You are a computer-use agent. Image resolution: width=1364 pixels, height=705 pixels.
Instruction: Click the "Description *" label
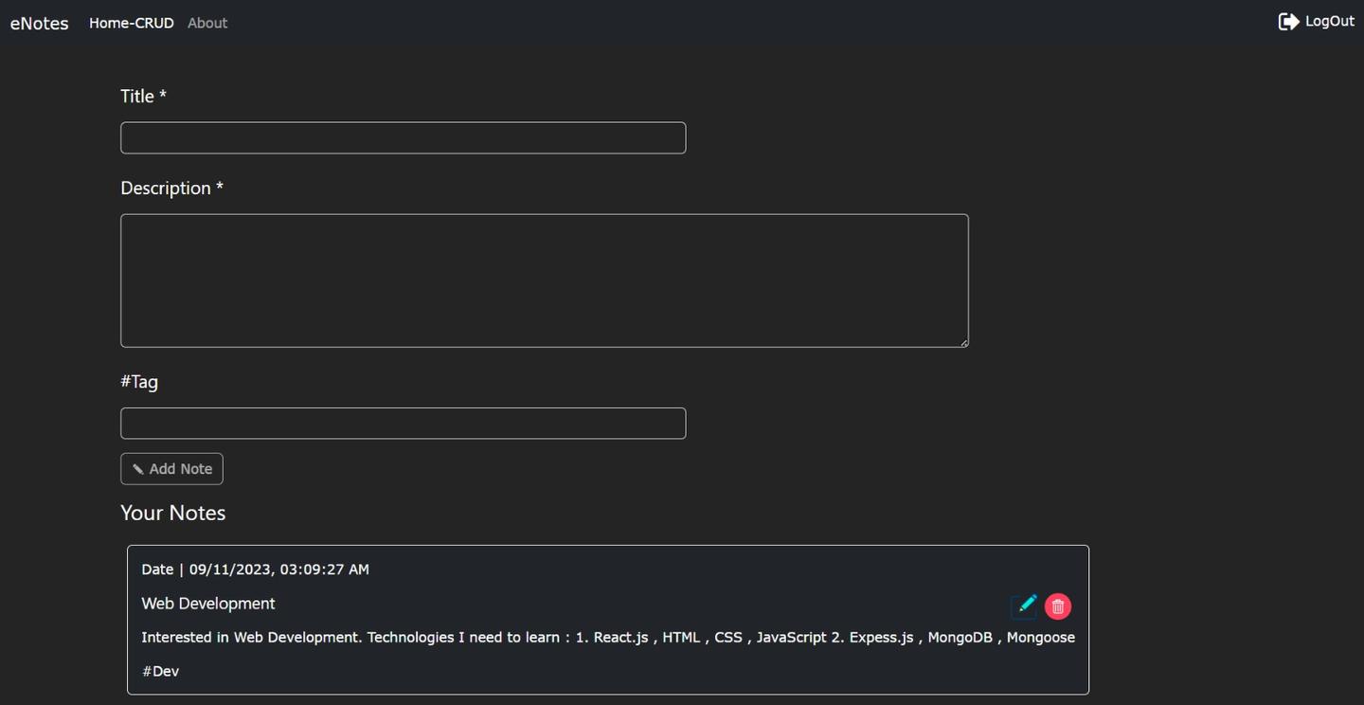point(171,188)
